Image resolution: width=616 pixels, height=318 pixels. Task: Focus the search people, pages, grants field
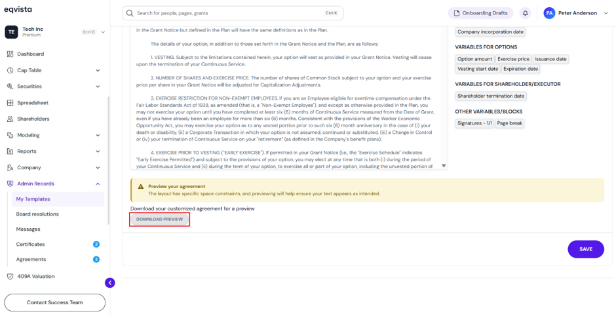coord(233,13)
